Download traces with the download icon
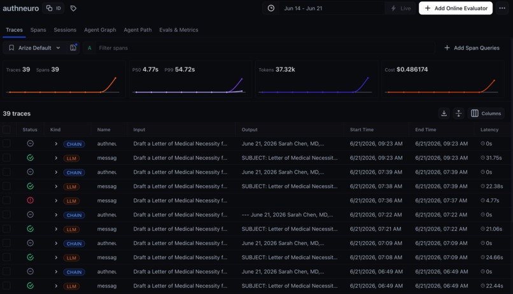Screen dimensions: 513x294 pos(444,113)
